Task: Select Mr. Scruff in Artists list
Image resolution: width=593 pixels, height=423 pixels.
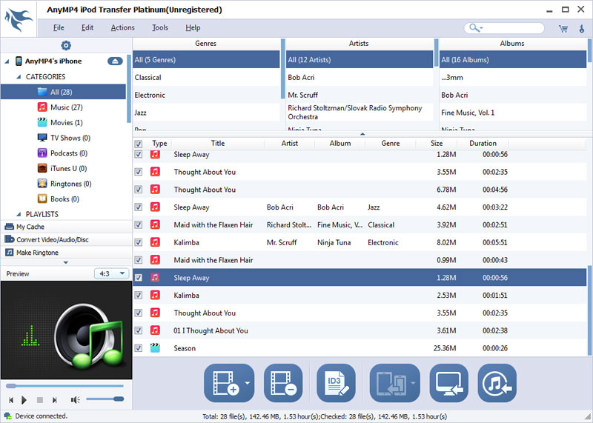Action: coord(360,95)
